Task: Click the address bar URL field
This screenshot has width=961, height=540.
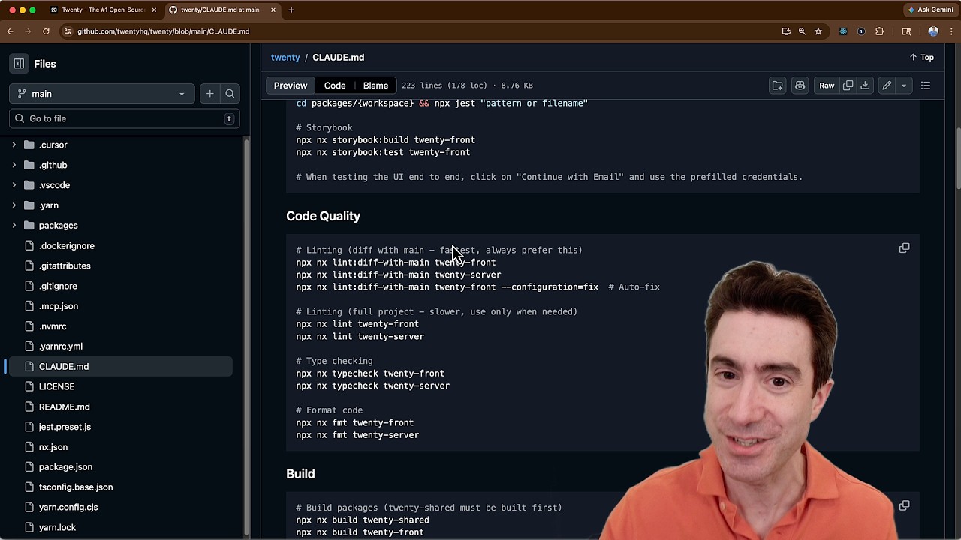Action: pyautogui.click(x=420, y=31)
